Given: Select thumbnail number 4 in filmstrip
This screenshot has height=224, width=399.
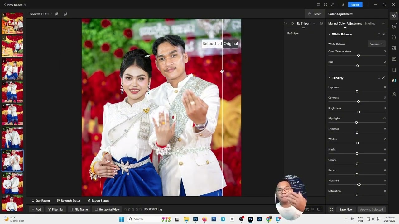Looking at the screenshot, I should (x=12, y=92).
